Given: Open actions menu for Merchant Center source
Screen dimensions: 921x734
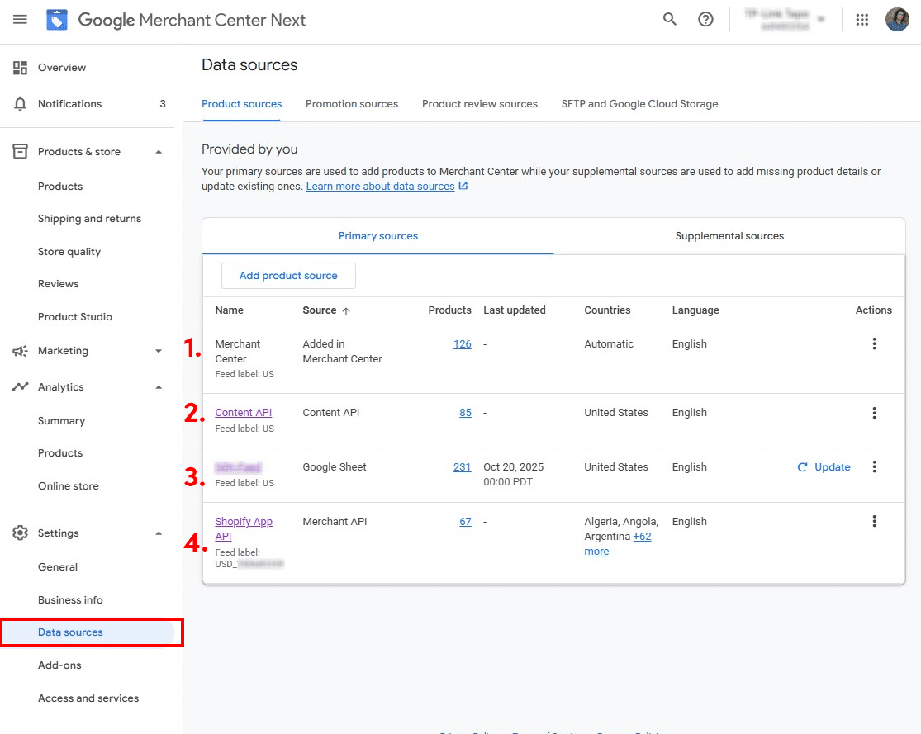Looking at the screenshot, I should tap(874, 343).
